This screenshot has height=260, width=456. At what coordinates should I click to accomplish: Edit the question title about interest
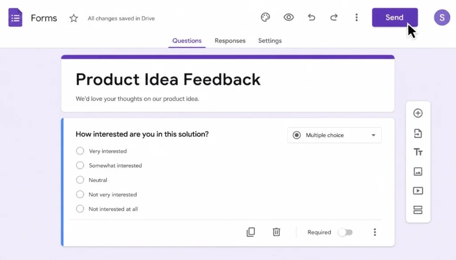[142, 134]
